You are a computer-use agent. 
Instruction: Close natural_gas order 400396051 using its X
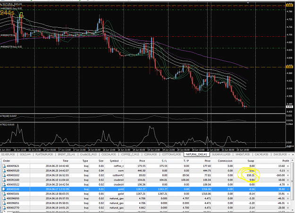point(288,203)
